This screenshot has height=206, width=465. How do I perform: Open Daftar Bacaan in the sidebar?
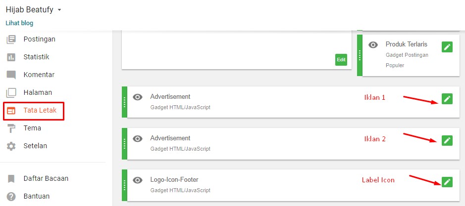click(46, 178)
